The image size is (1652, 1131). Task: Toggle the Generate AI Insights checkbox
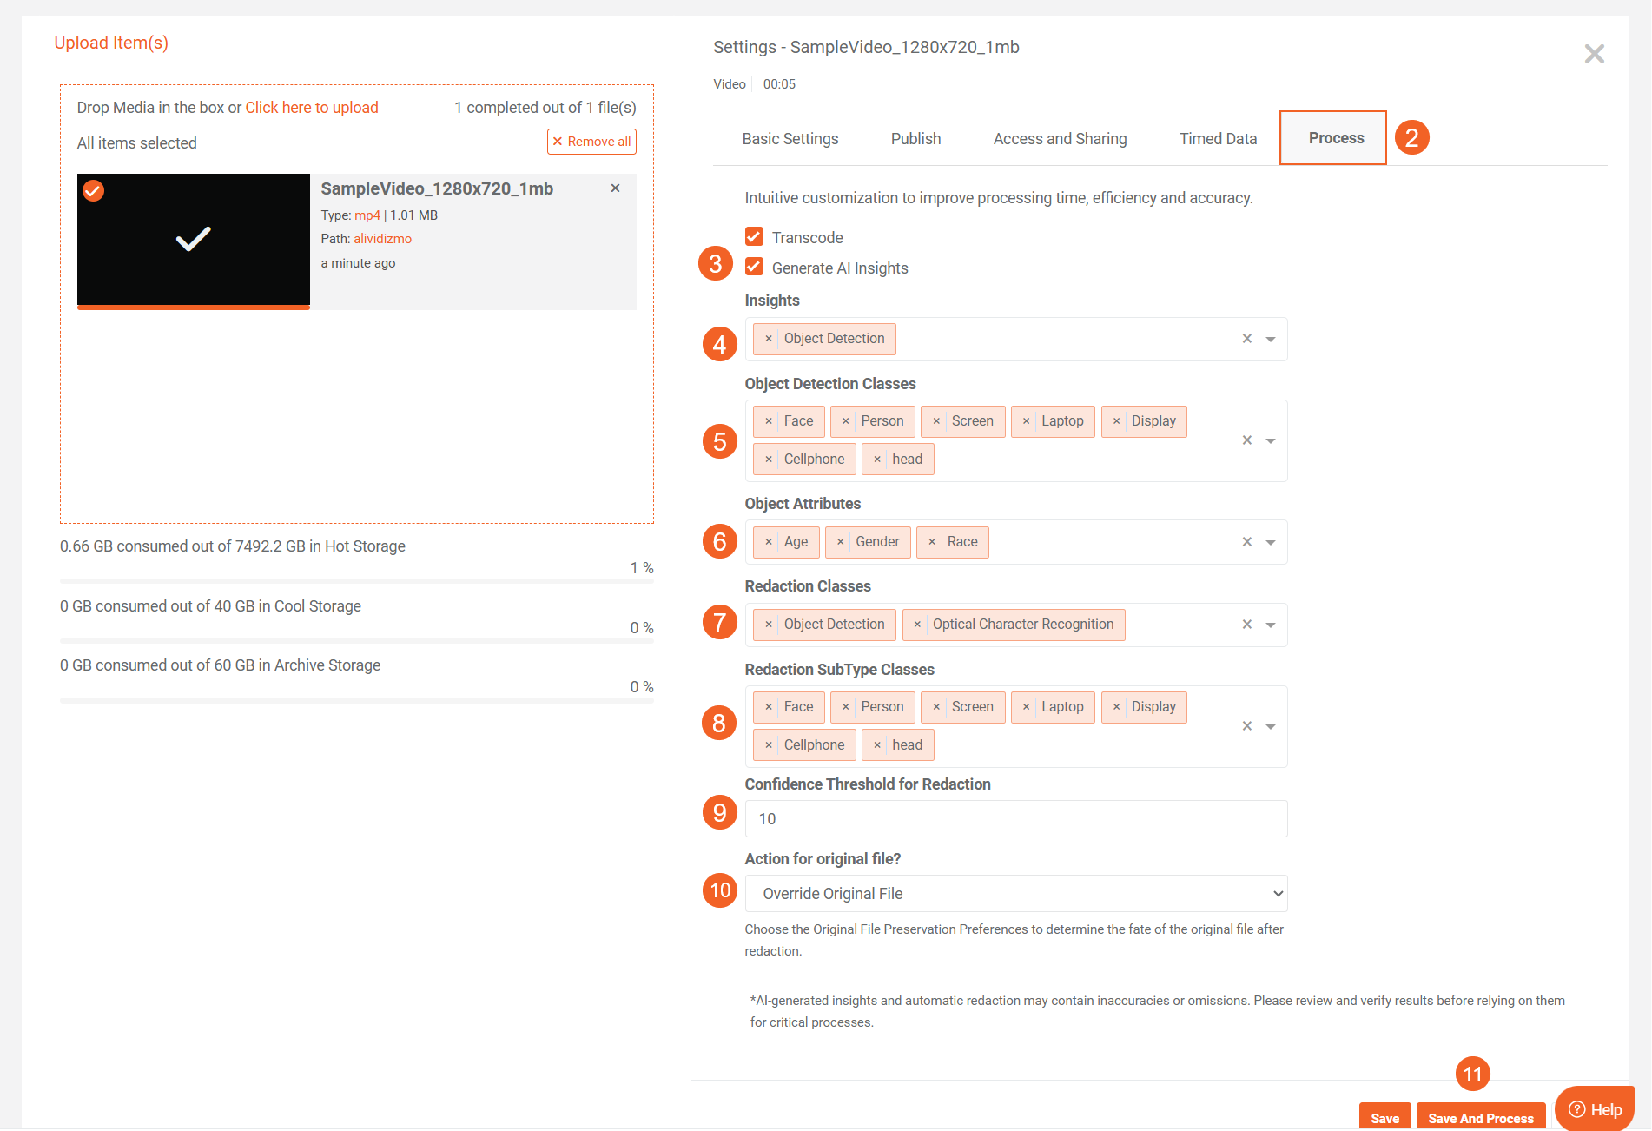tap(754, 268)
